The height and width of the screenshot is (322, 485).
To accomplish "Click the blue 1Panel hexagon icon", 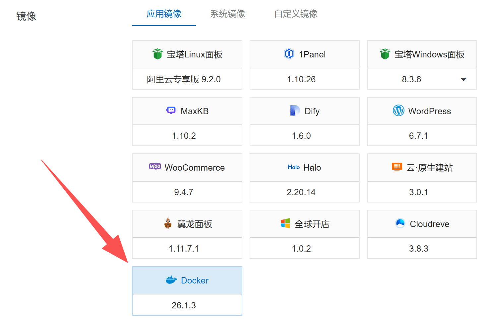I will [289, 54].
